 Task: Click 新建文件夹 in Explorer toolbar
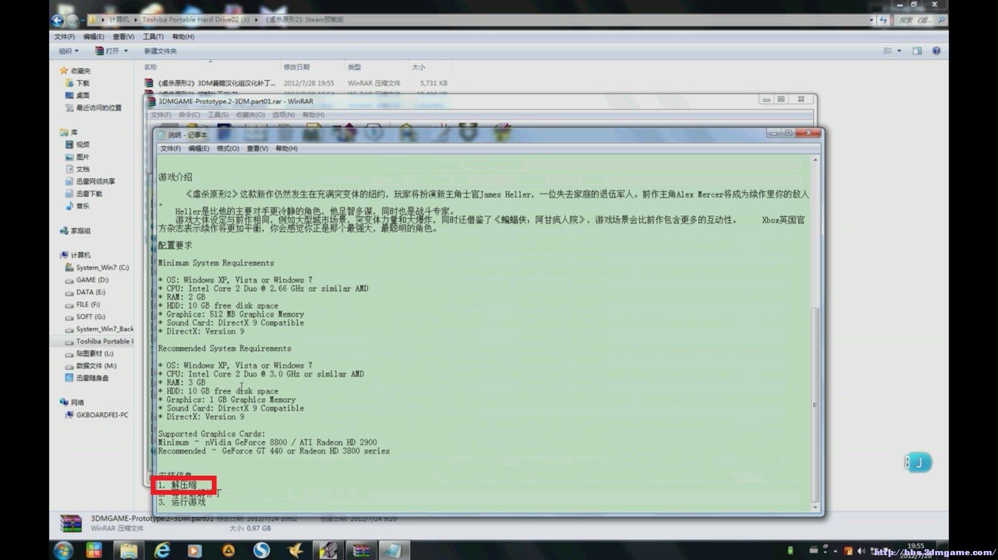tap(160, 51)
